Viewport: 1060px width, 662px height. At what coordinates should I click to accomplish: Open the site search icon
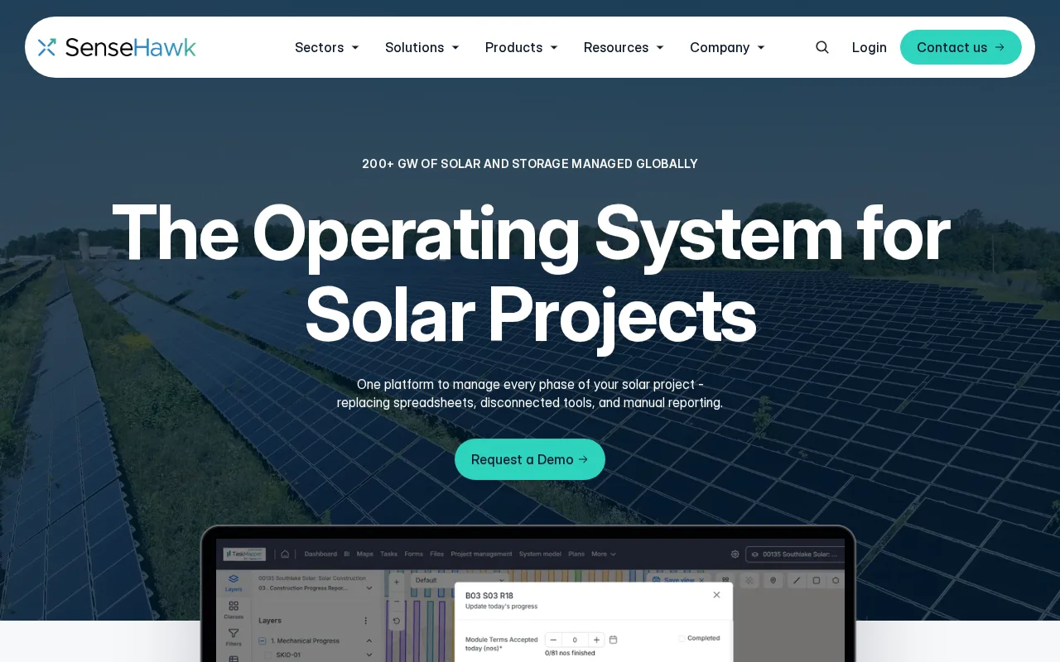coord(822,47)
